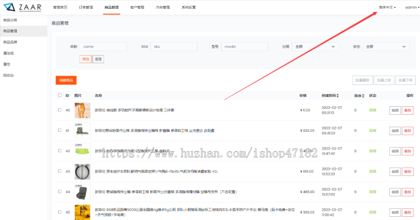This screenshot has height=220, width=420.
Task: Focus the SKU input field
Action: pyautogui.click(x=174, y=47)
